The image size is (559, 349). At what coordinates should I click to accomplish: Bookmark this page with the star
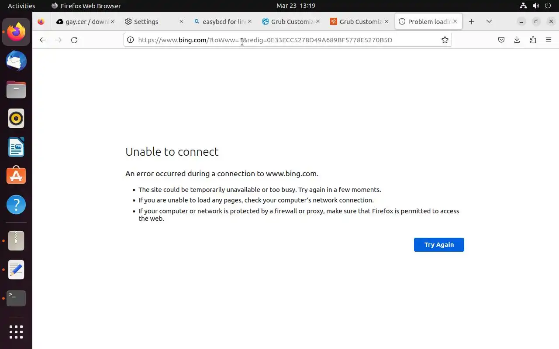tap(445, 40)
